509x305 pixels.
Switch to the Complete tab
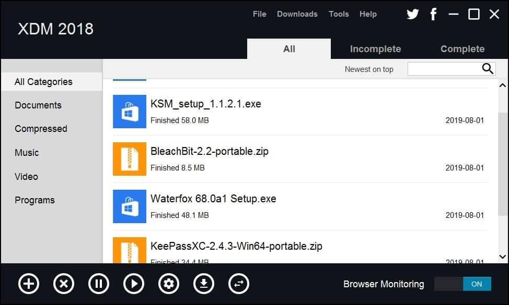pyautogui.click(x=462, y=48)
